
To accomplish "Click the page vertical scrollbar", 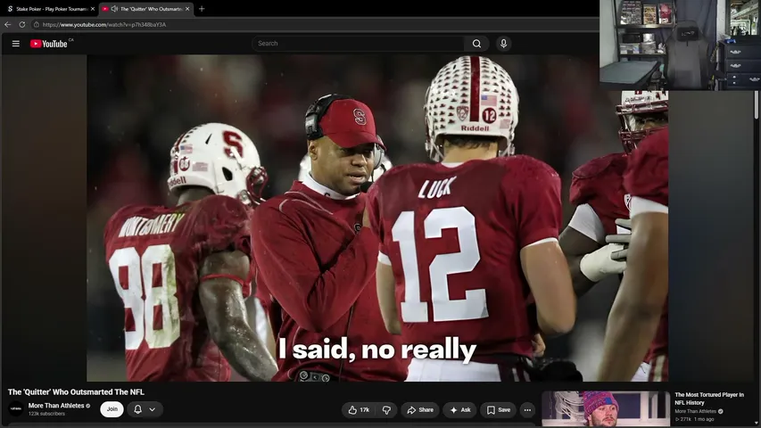I will [x=757, y=104].
